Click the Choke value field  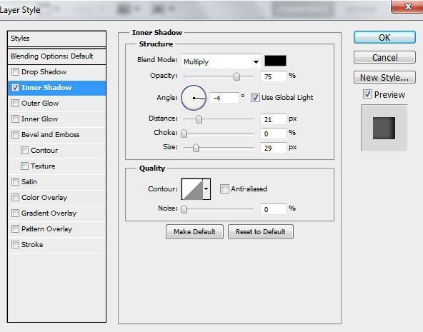pyautogui.click(x=273, y=134)
